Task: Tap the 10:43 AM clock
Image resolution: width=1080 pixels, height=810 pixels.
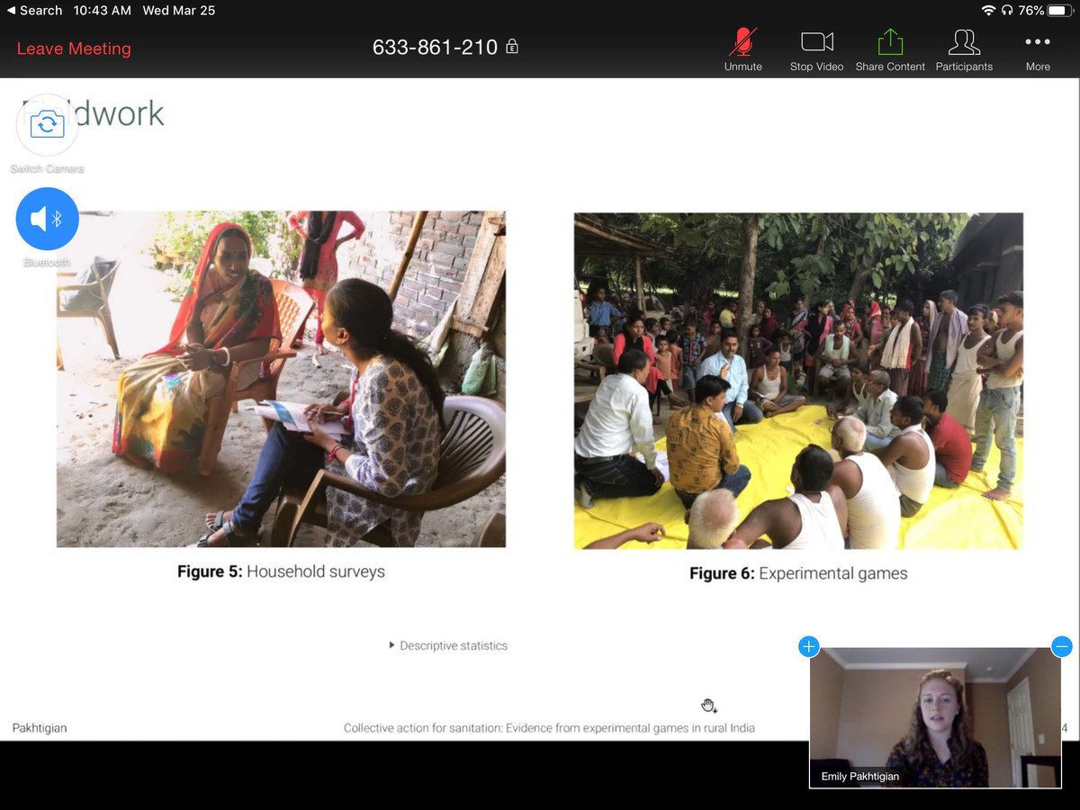Action: point(103,11)
